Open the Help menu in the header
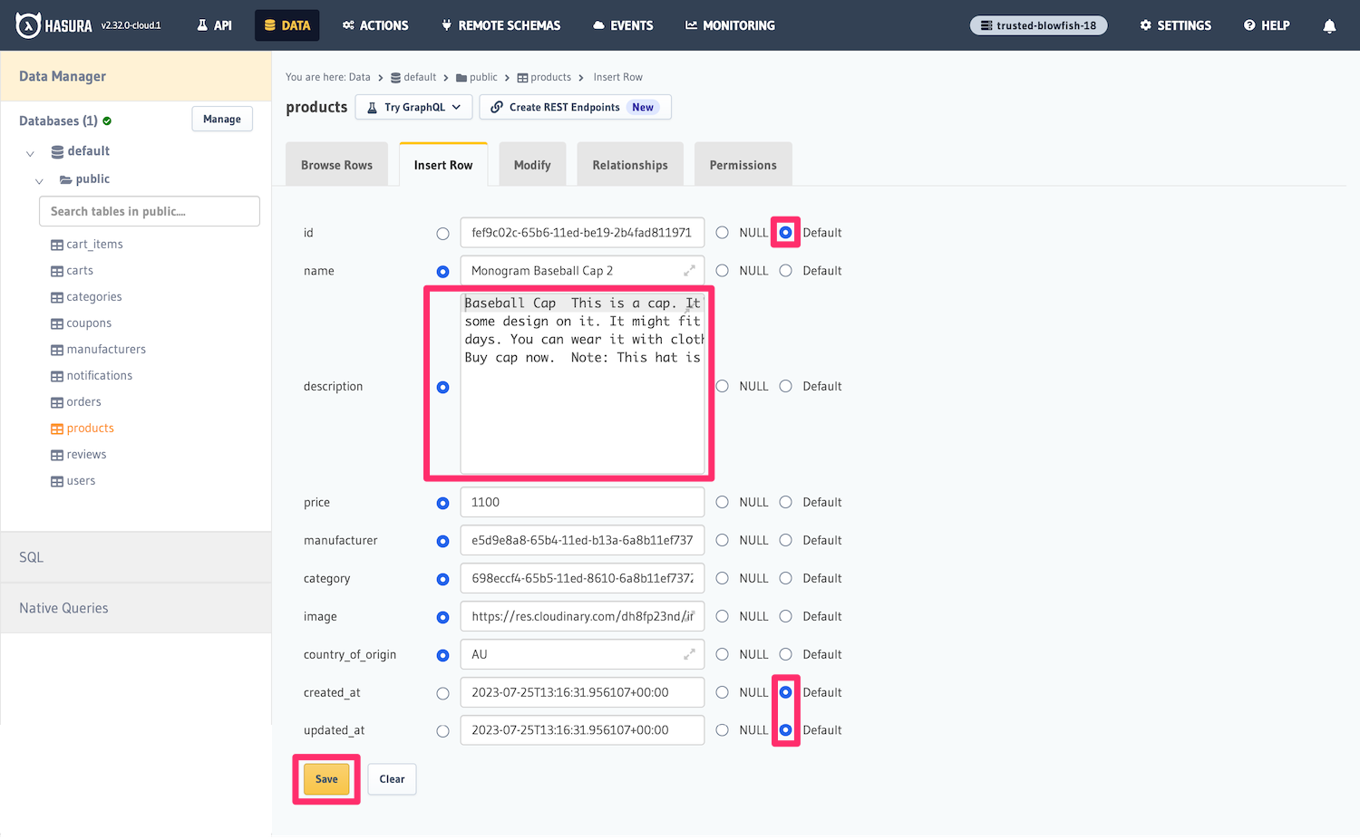The height and width of the screenshot is (839, 1360). point(1267,25)
